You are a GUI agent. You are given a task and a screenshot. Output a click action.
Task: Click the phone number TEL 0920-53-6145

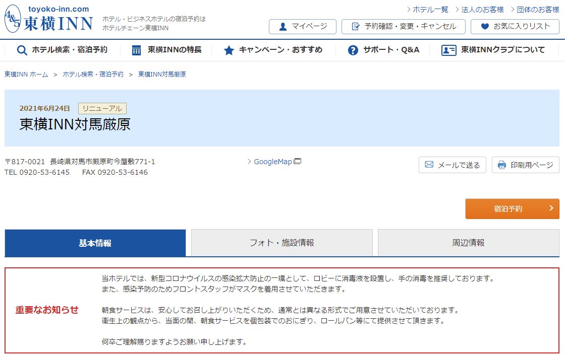click(x=37, y=172)
